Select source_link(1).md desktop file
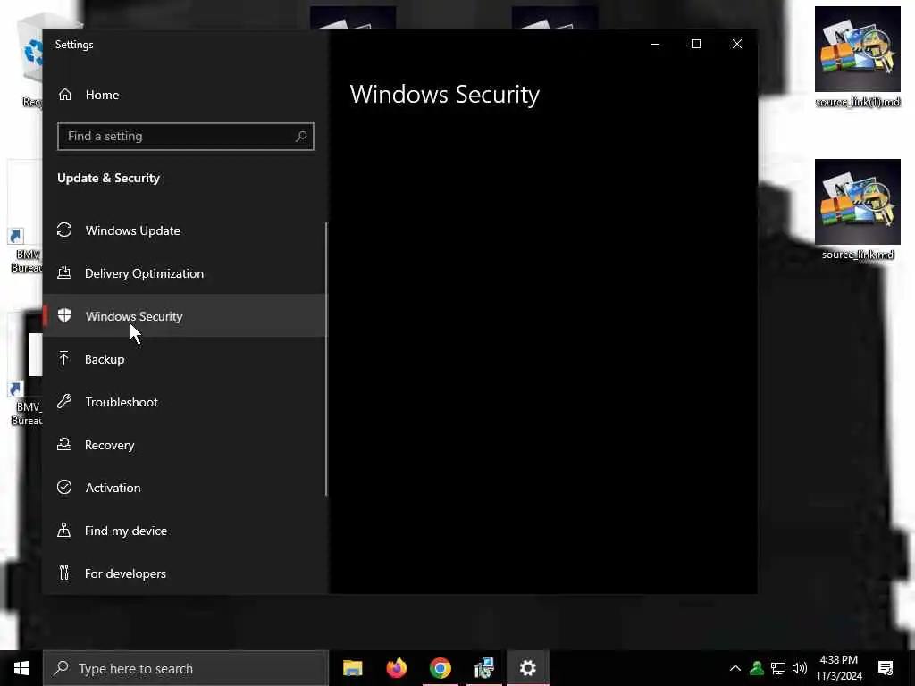 coord(858,57)
